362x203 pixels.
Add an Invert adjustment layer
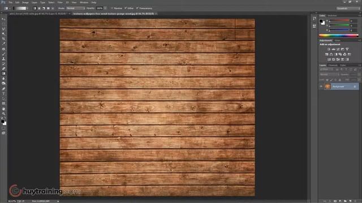[329, 59]
